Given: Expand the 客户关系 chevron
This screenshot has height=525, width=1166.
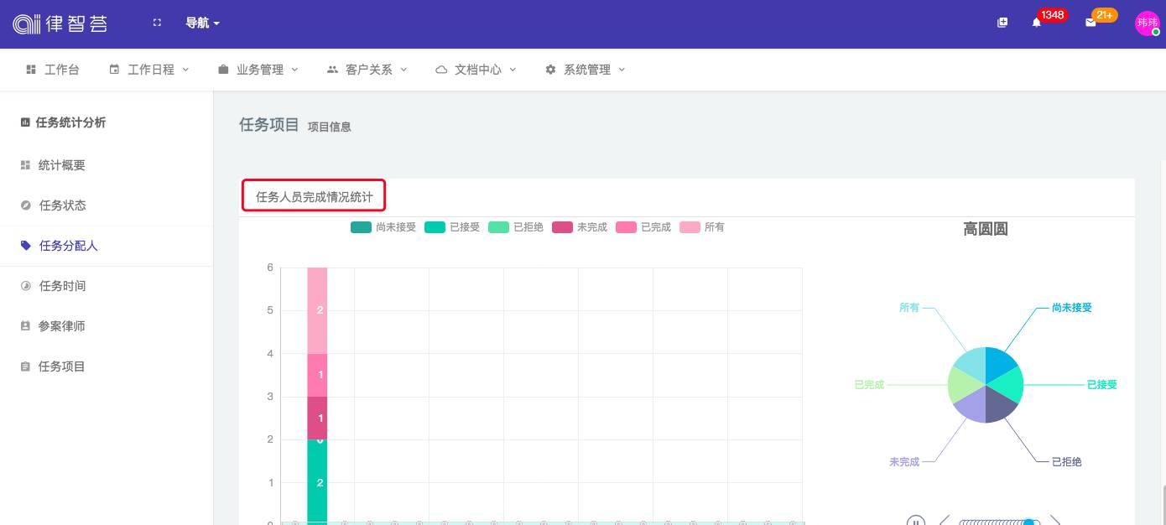Looking at the screenshot, I should coord(403,70).
